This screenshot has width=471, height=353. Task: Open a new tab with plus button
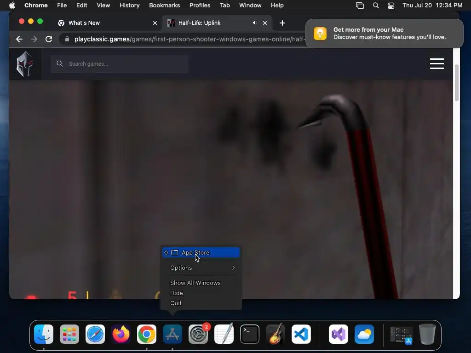[282, 23]
